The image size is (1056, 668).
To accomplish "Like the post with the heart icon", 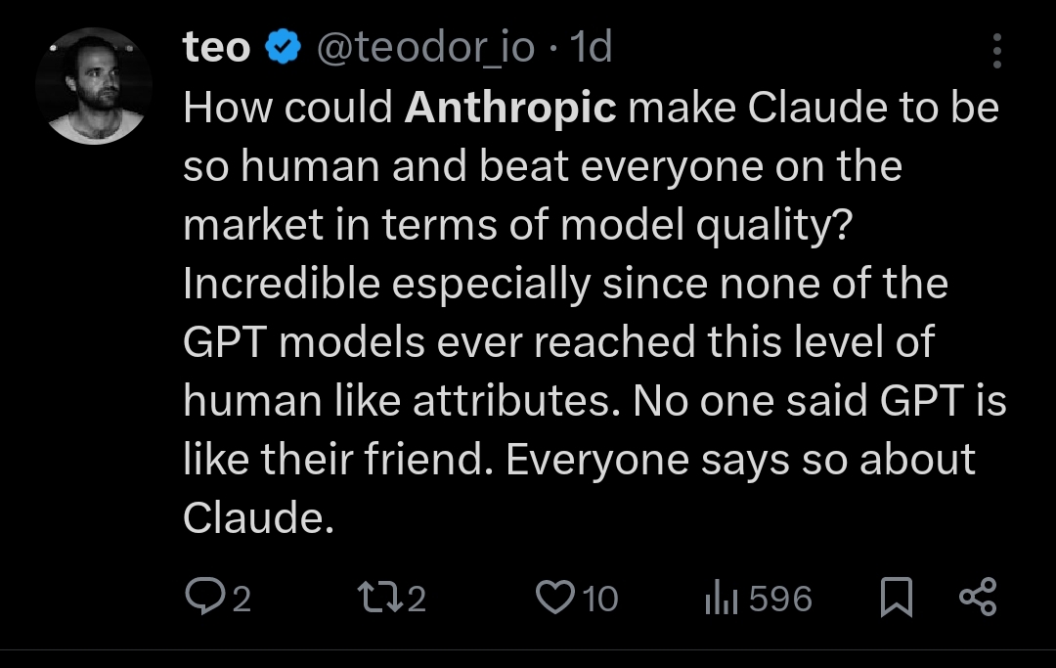I will click(555, 598).
